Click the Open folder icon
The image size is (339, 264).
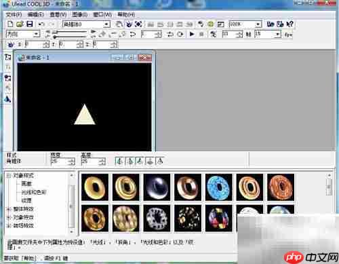20,24
